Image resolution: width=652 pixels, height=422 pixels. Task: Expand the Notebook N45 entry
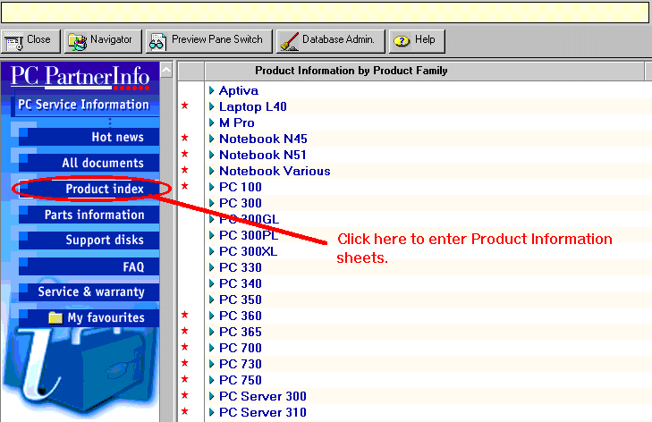pyautogui.click(x=212, y=139)
